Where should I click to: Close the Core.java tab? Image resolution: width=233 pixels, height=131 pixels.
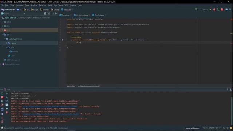[71, 15]
